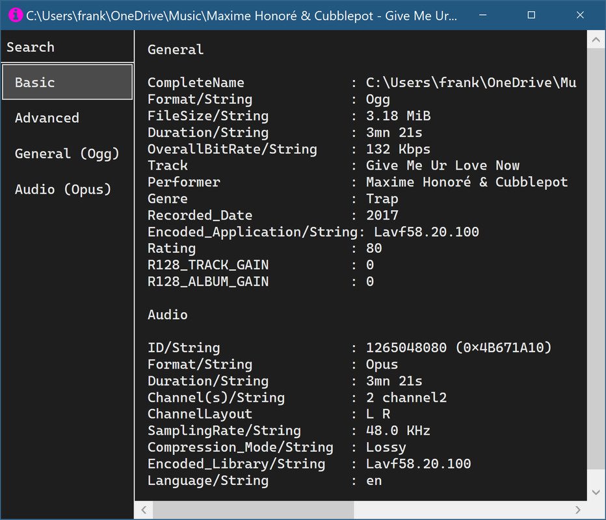Focus the Search field in the sidebar
This screenshot has width=606, height=520.
[67, 47]
